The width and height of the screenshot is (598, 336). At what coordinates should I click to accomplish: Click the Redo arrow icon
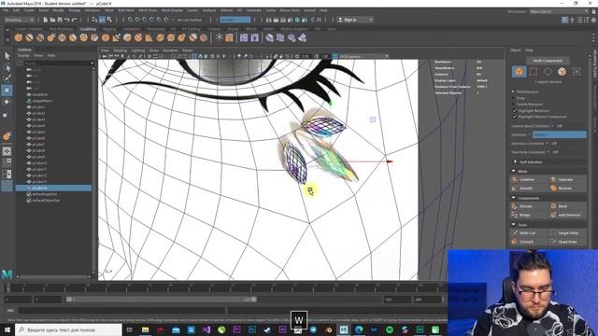click(75, 20)
